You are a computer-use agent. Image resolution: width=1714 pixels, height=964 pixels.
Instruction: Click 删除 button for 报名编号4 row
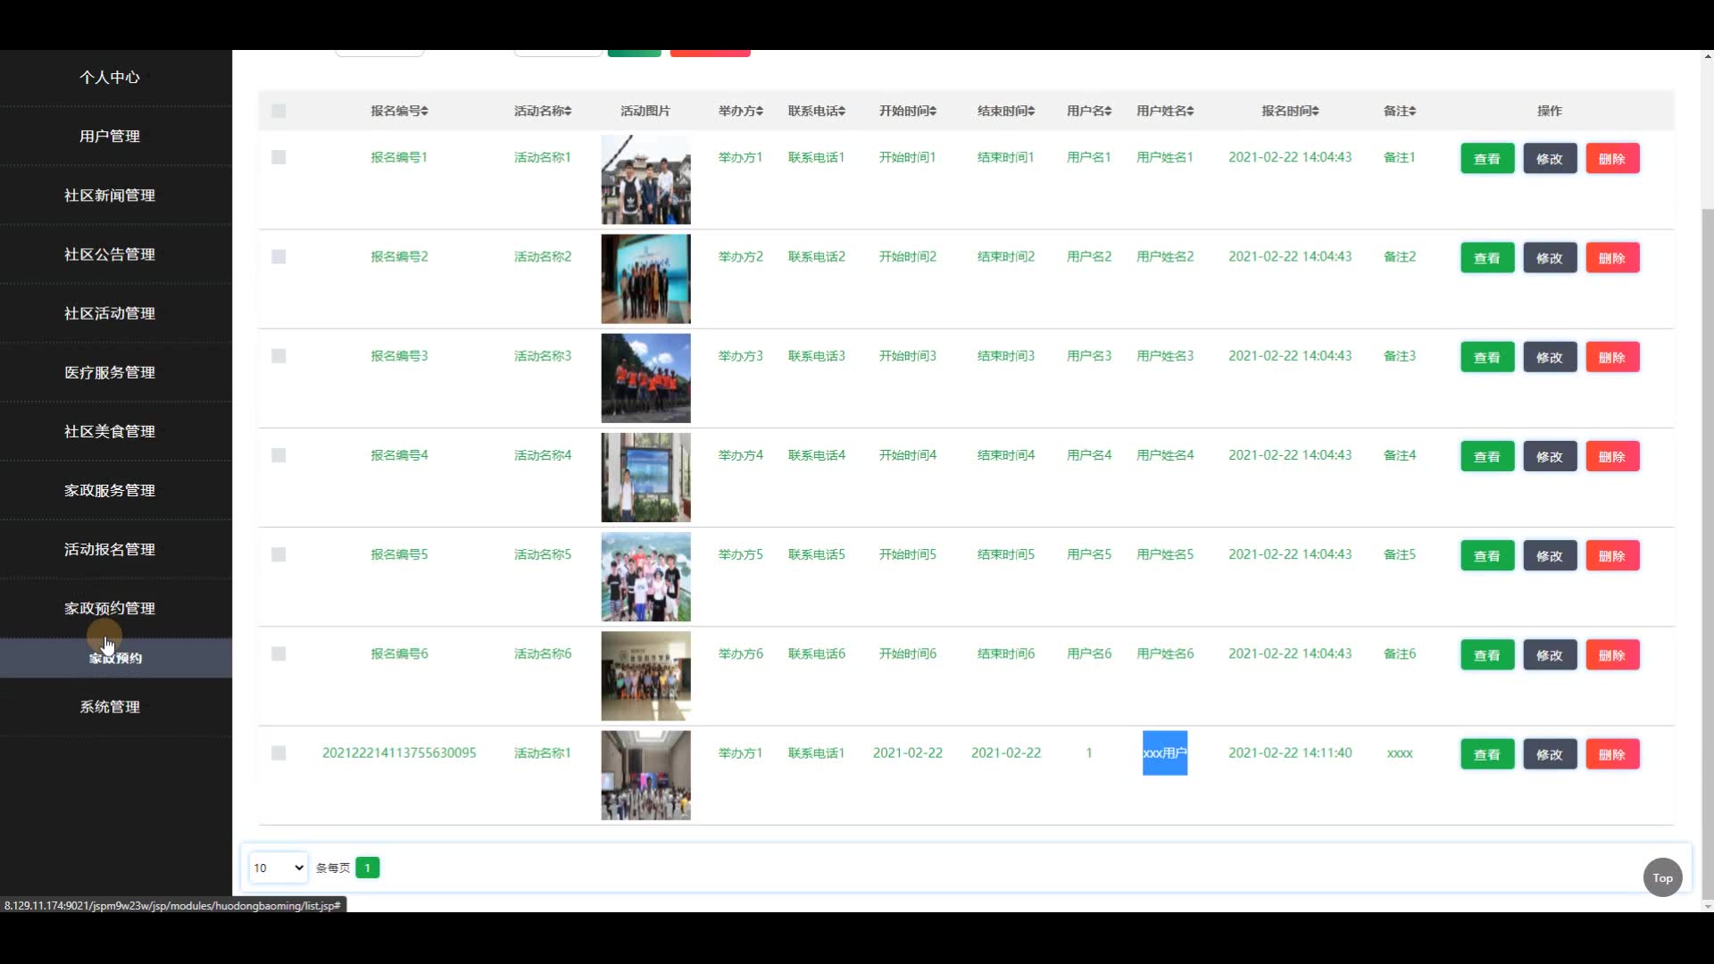1611,456
